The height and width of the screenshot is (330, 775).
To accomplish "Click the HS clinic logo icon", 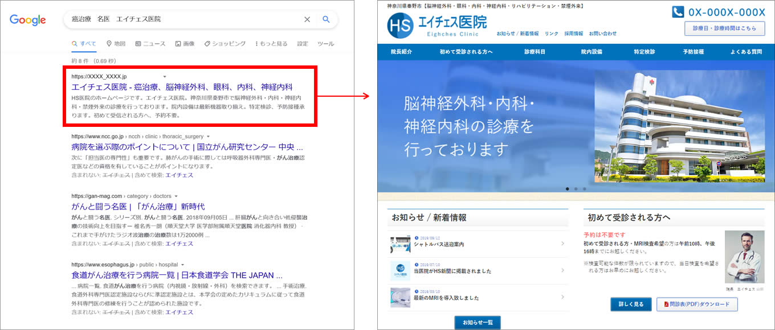I will (400, 26).
